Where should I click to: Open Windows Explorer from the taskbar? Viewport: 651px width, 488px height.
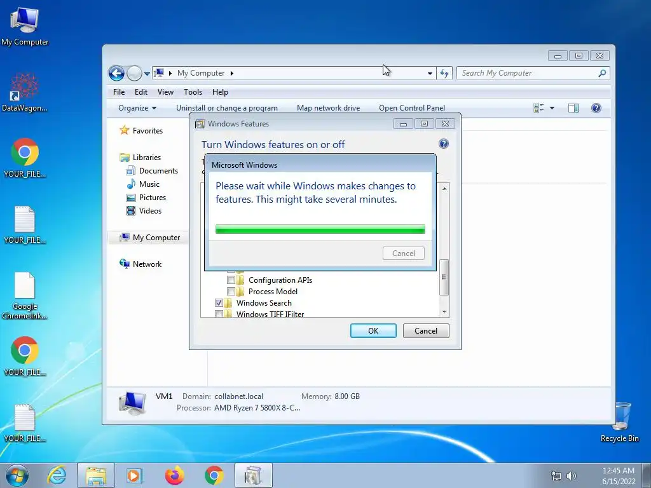click(95, 475)
